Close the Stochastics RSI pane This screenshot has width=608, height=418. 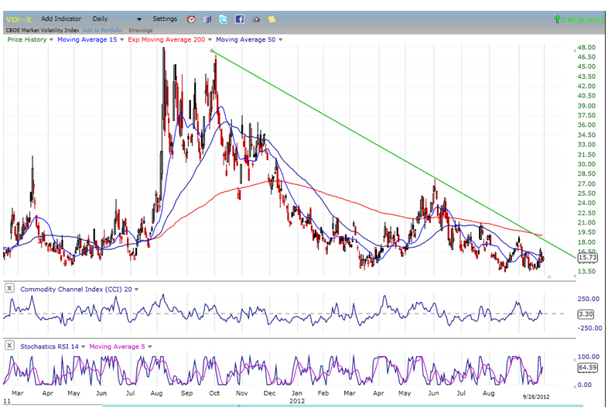(9, 345)
